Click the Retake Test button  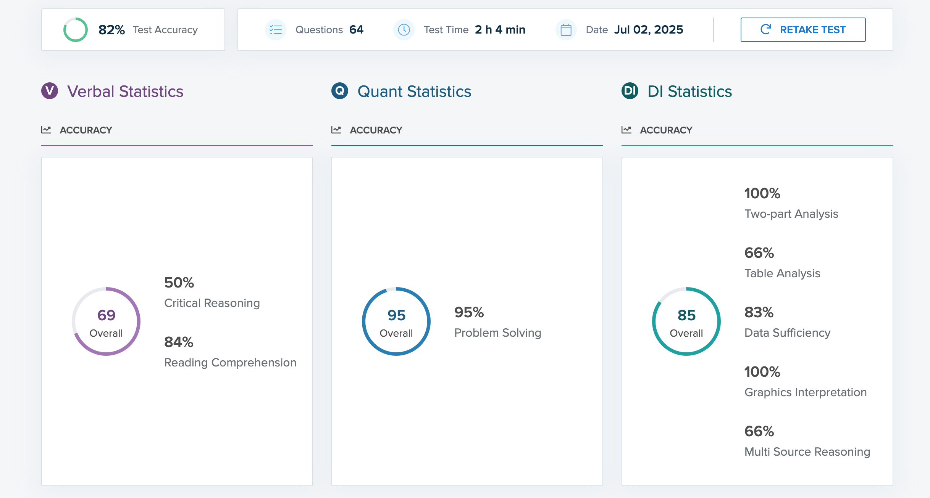803,29
